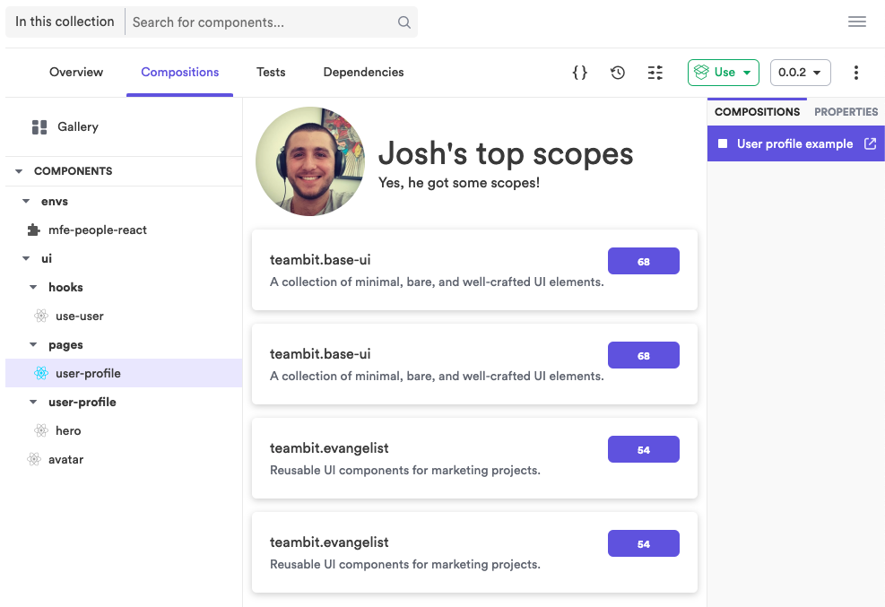Viewport: 885px width, 607px height.
Task: Focus the Search for components field
Action: pyautogui.click(x=263, y=22)
